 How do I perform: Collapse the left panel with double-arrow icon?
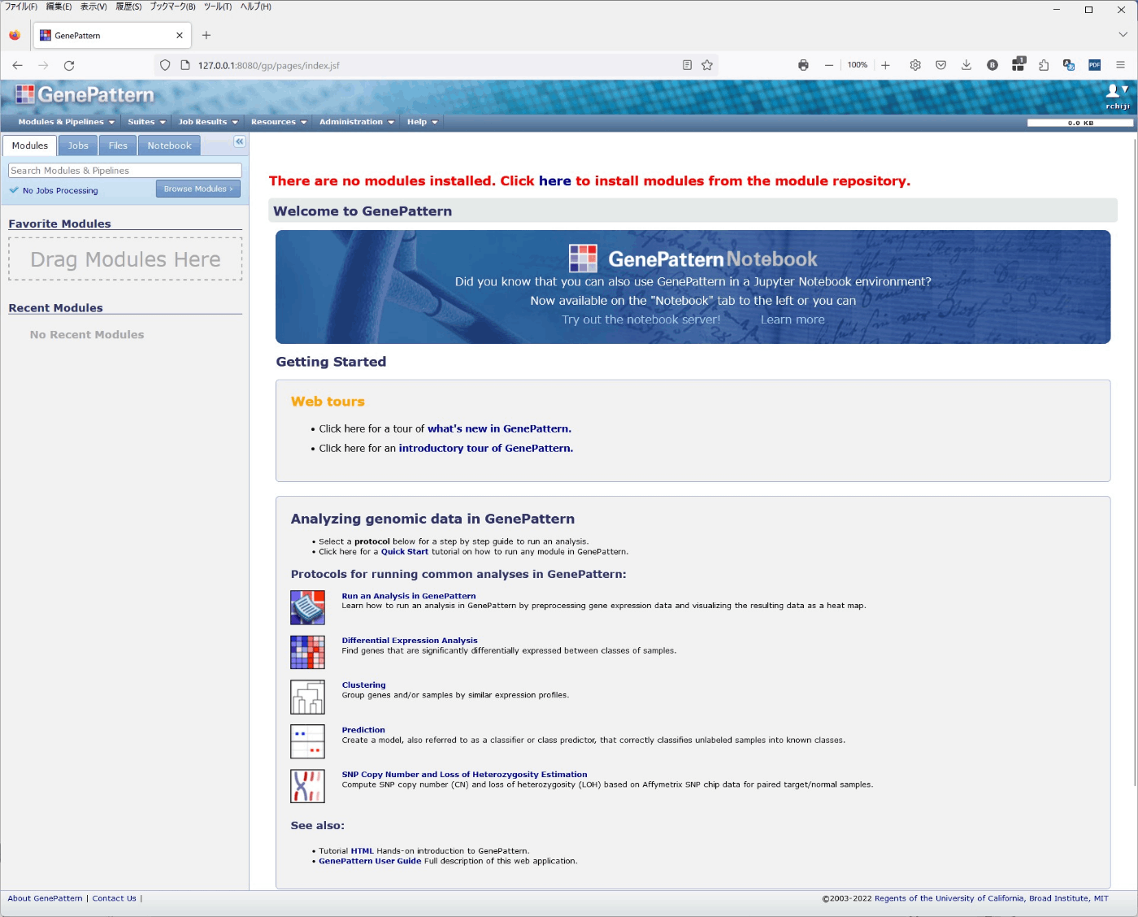(239, 141)
